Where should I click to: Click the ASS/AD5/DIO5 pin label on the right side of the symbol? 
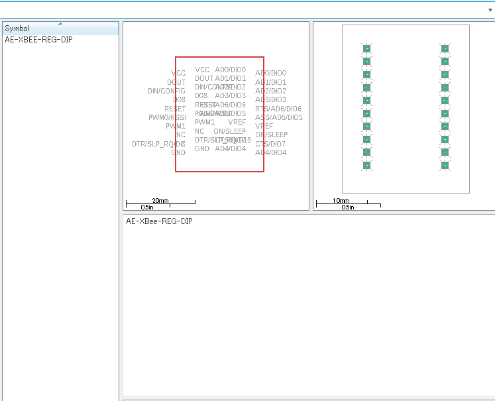pyautogui.click(x=279, y=117)
